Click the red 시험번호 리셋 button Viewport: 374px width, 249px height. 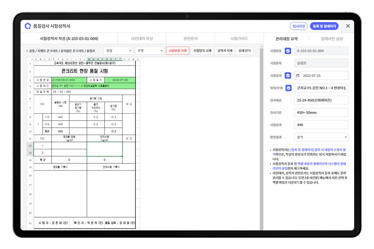(x=178, y=51)
